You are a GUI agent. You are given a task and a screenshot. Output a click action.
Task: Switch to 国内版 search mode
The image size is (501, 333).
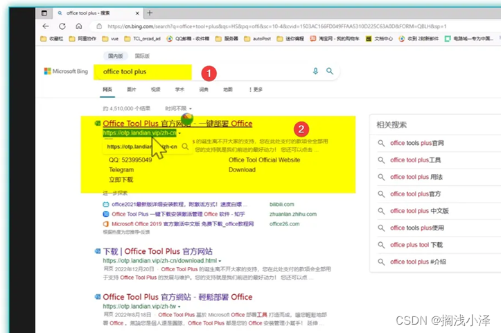(x=115, y=56)
